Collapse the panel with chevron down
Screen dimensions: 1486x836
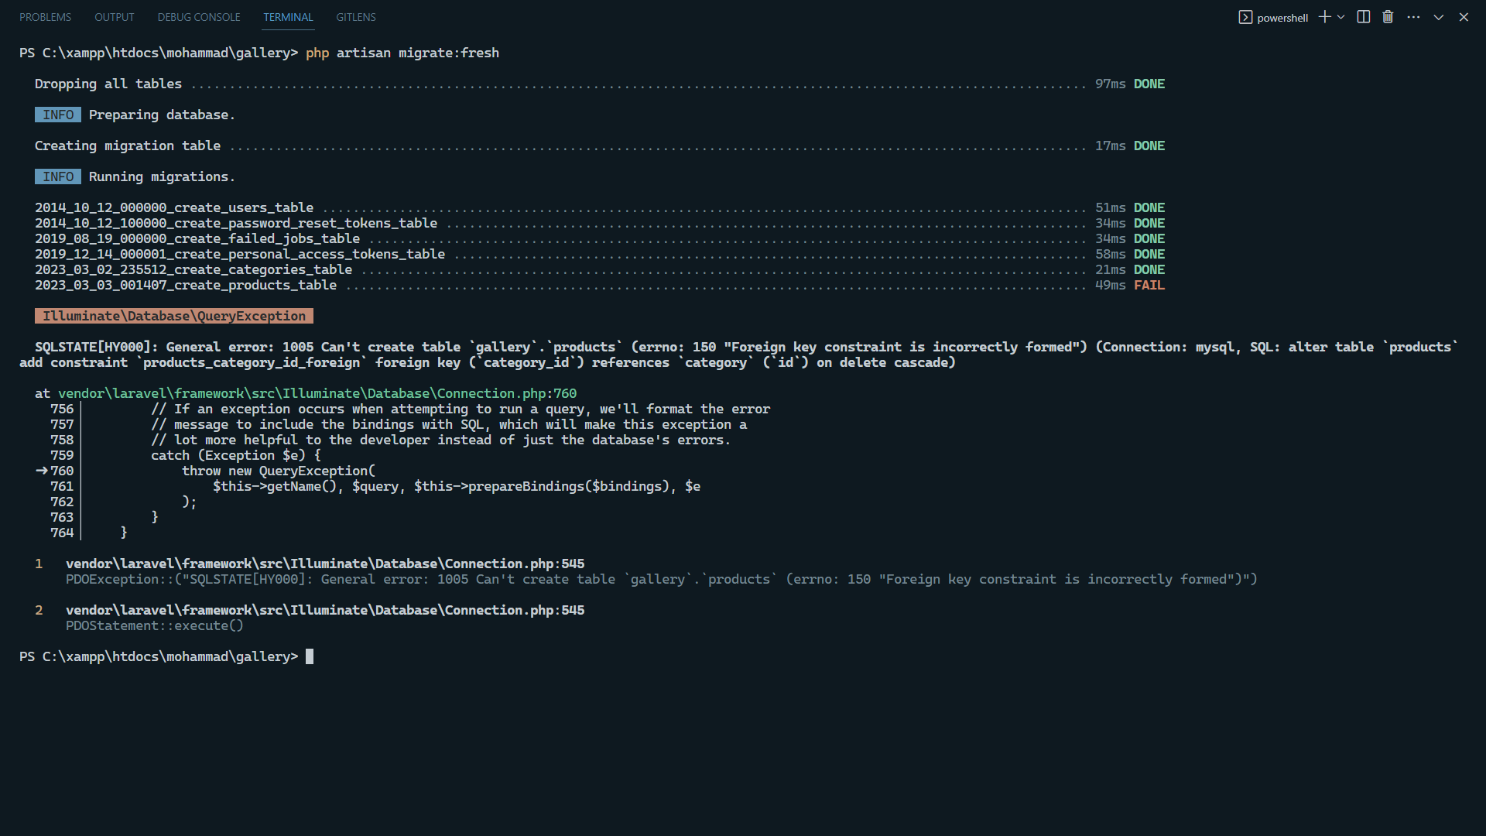point(1438,17)
